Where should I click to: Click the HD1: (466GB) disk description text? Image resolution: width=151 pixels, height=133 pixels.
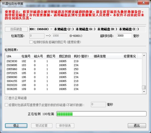84,29
